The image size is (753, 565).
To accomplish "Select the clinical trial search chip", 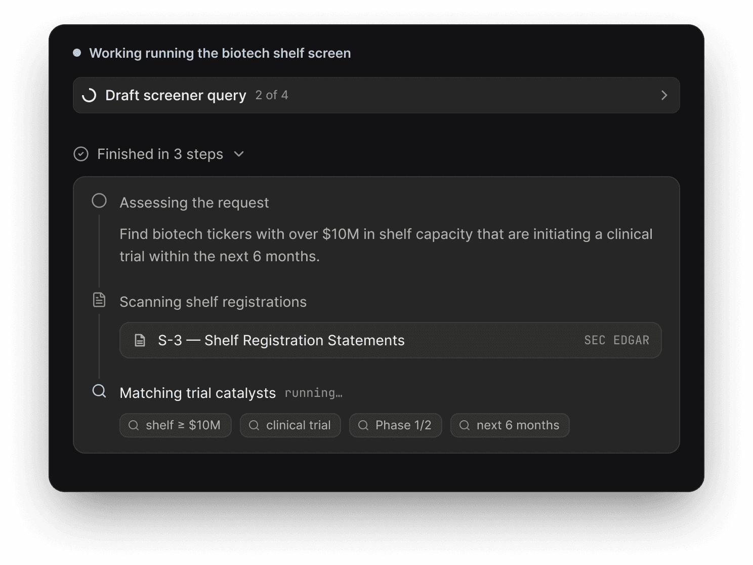I will (x=290, y=425).
